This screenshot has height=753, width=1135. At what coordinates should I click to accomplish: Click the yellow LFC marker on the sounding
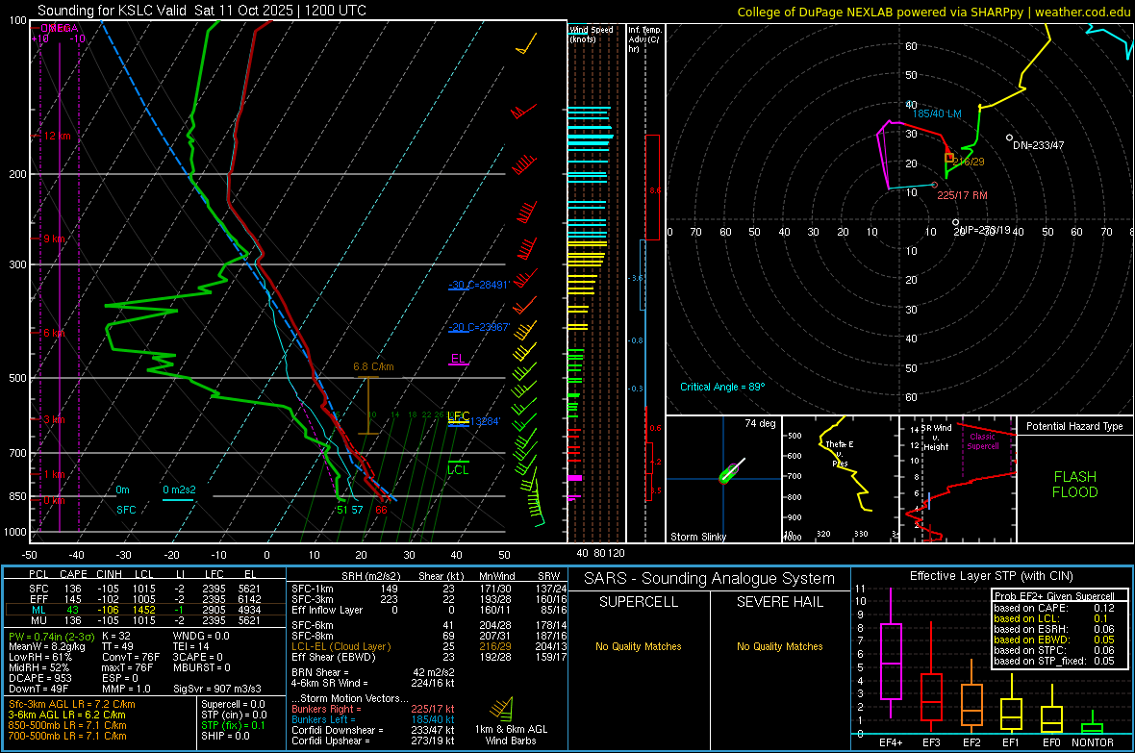(x=459, y=416)
